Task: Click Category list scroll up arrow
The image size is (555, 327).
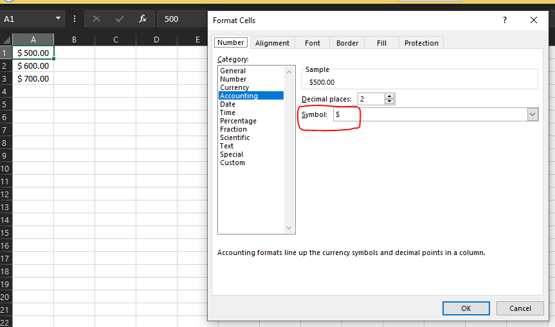Action: [x=289, y=72]
